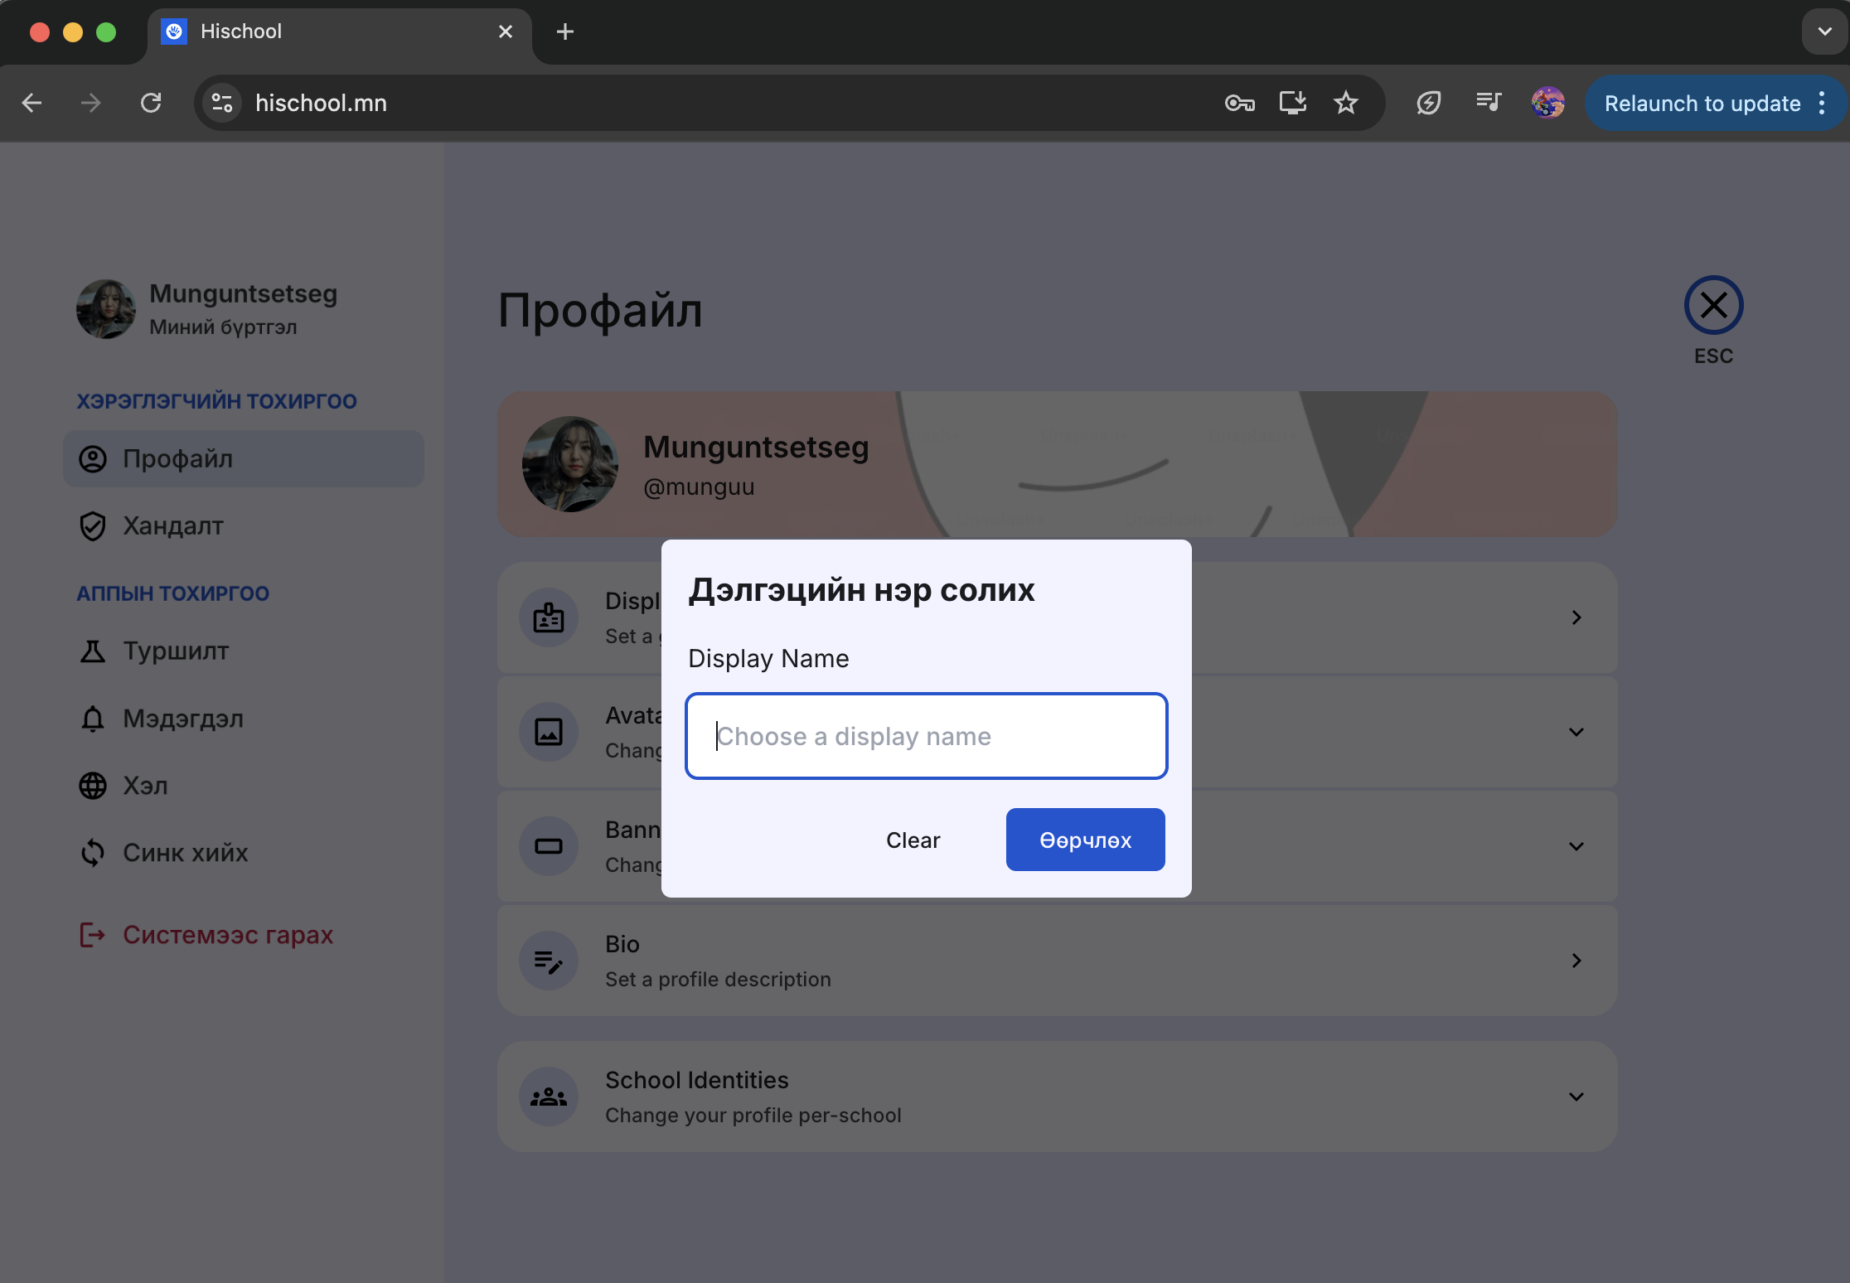Click the Avatar image icon
Image resolution: width=1850 pixels, height=1283 pixels.
549,732
